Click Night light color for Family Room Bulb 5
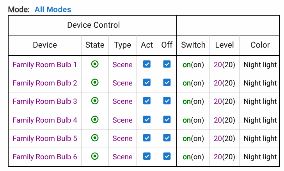This screenshot has width=284, height=171. (x=260, y=139)
